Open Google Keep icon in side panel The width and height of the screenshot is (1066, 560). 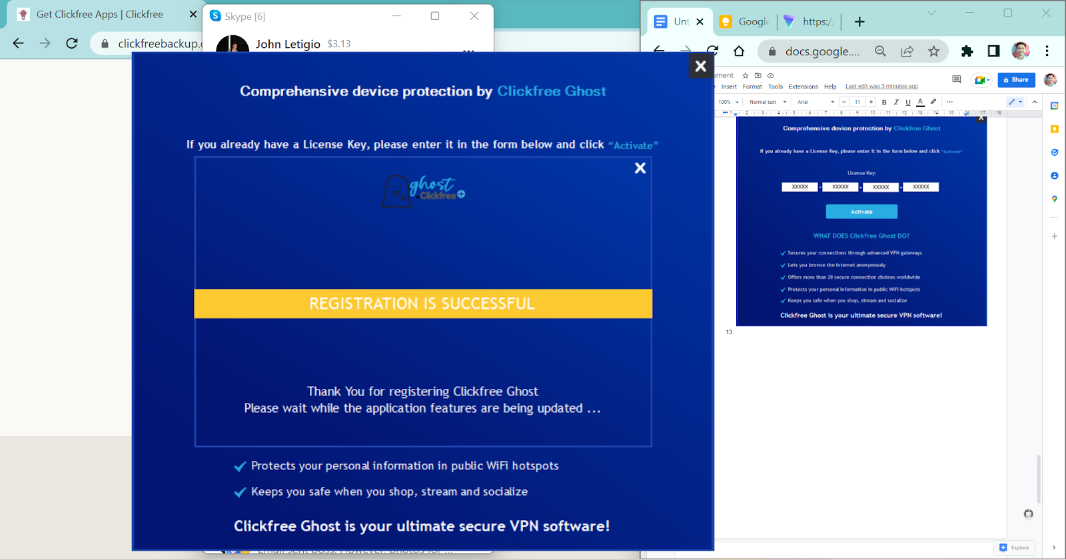(1055, 129)
